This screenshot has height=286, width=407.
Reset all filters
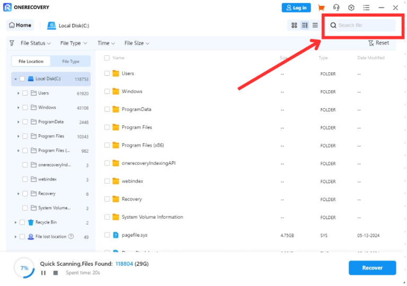coord(379,43)
